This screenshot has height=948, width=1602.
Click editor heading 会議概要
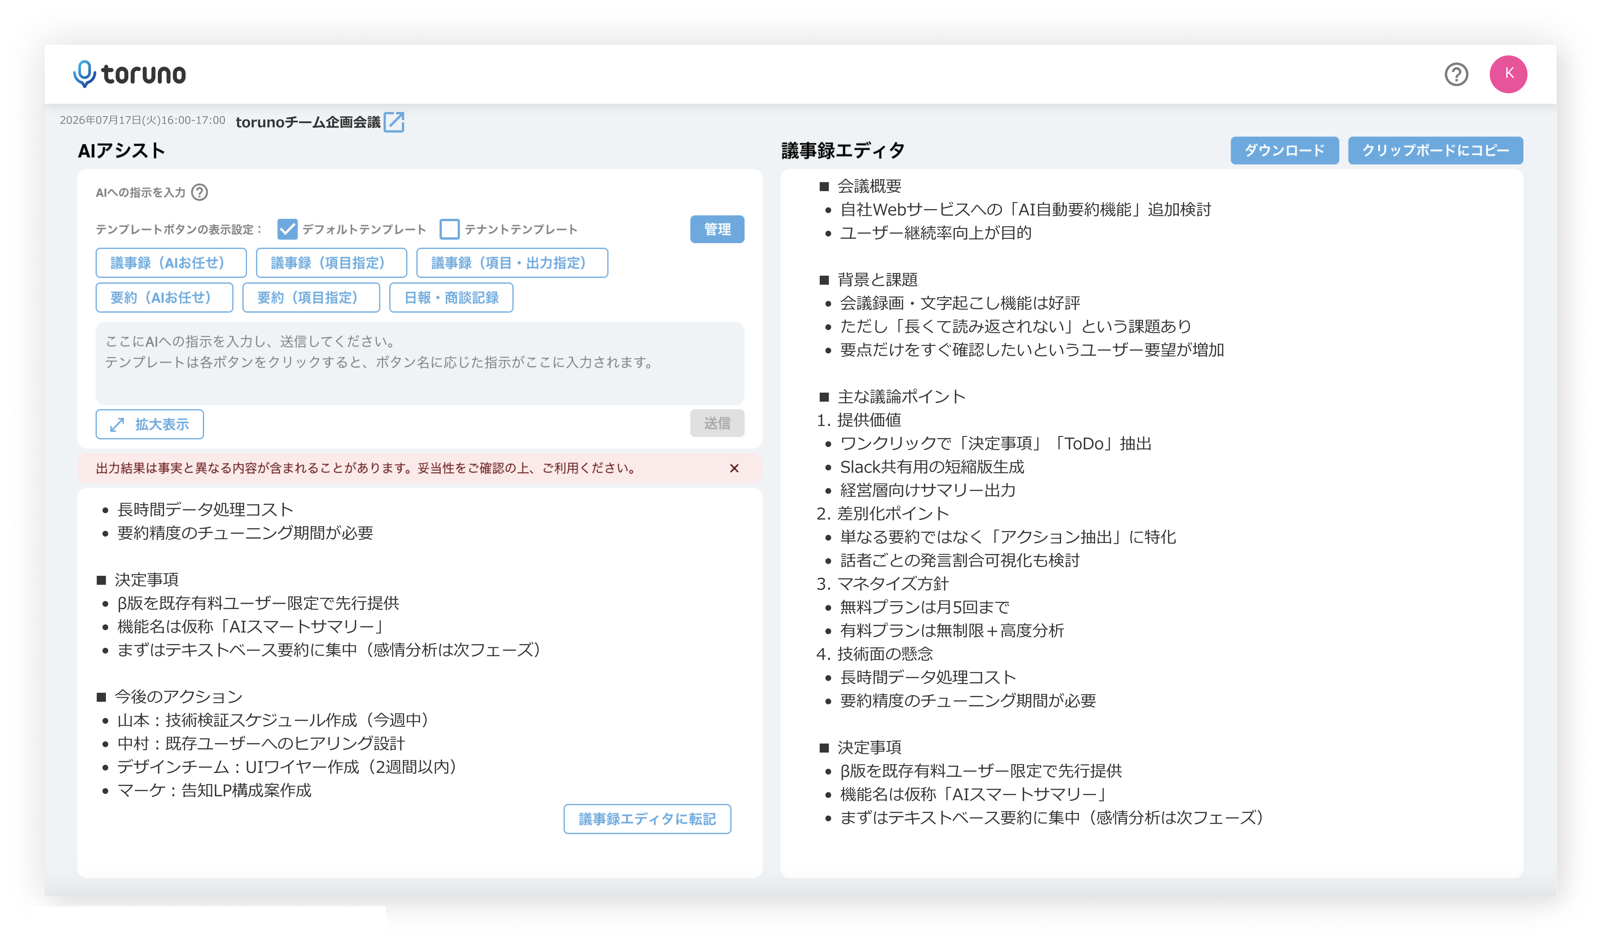pyautogui.click(x=869, y=186)
